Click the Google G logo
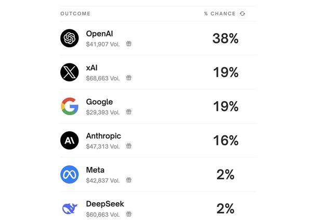This screenshot has width=312, height=224. point(70,106)
